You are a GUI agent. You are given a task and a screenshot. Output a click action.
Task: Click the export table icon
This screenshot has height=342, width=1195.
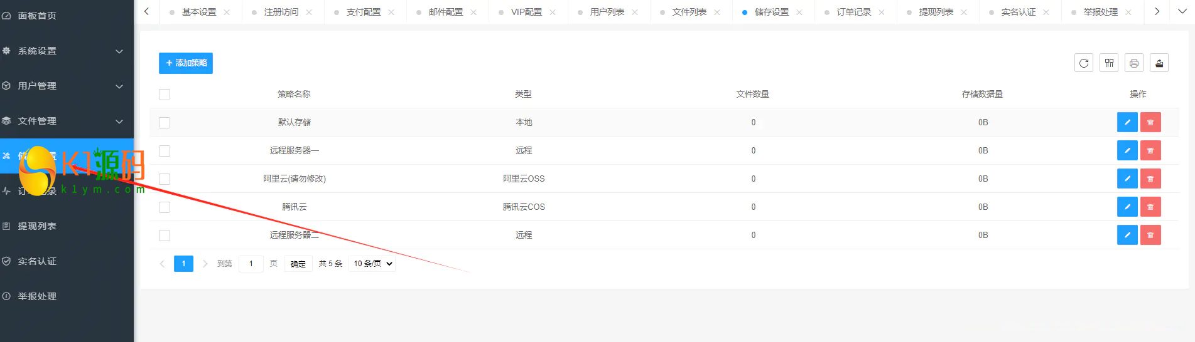[1159, 63]
